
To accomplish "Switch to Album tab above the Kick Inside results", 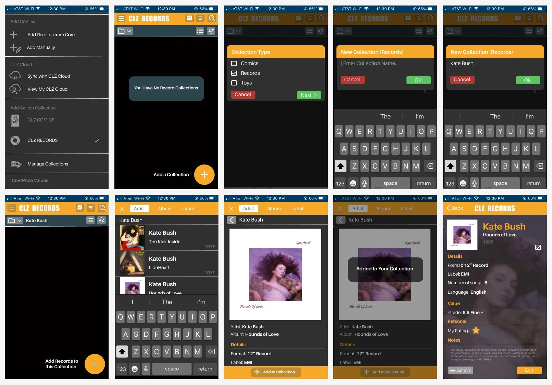I will pyautogui.click(x=165, y=209).
